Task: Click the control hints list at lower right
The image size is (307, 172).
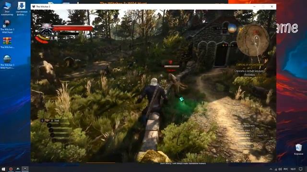Action: tap(252, 136)
